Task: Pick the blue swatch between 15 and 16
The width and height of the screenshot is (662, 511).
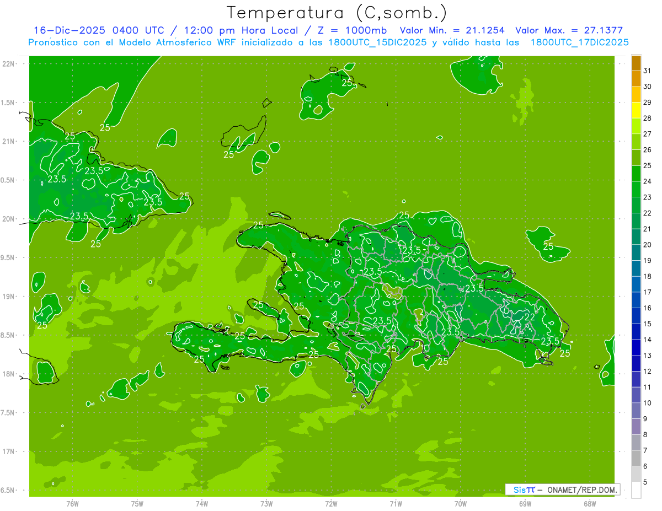Action: (636, 316)
